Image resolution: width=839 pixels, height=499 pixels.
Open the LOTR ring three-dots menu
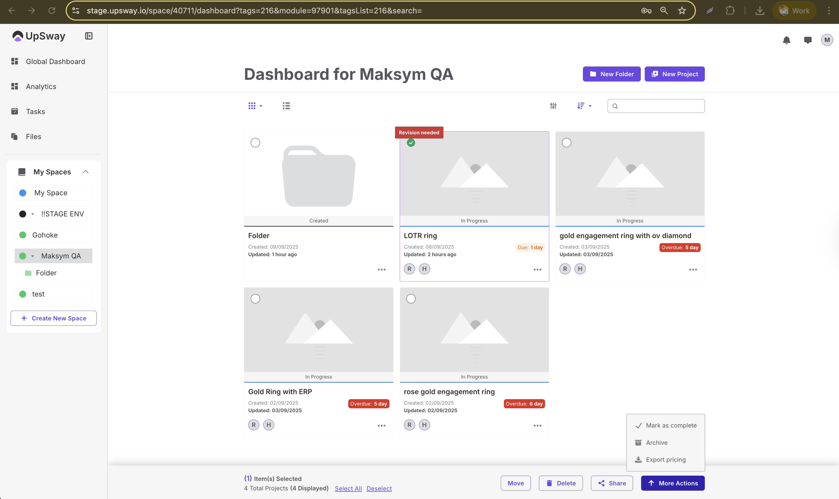[x=537, y=270]
